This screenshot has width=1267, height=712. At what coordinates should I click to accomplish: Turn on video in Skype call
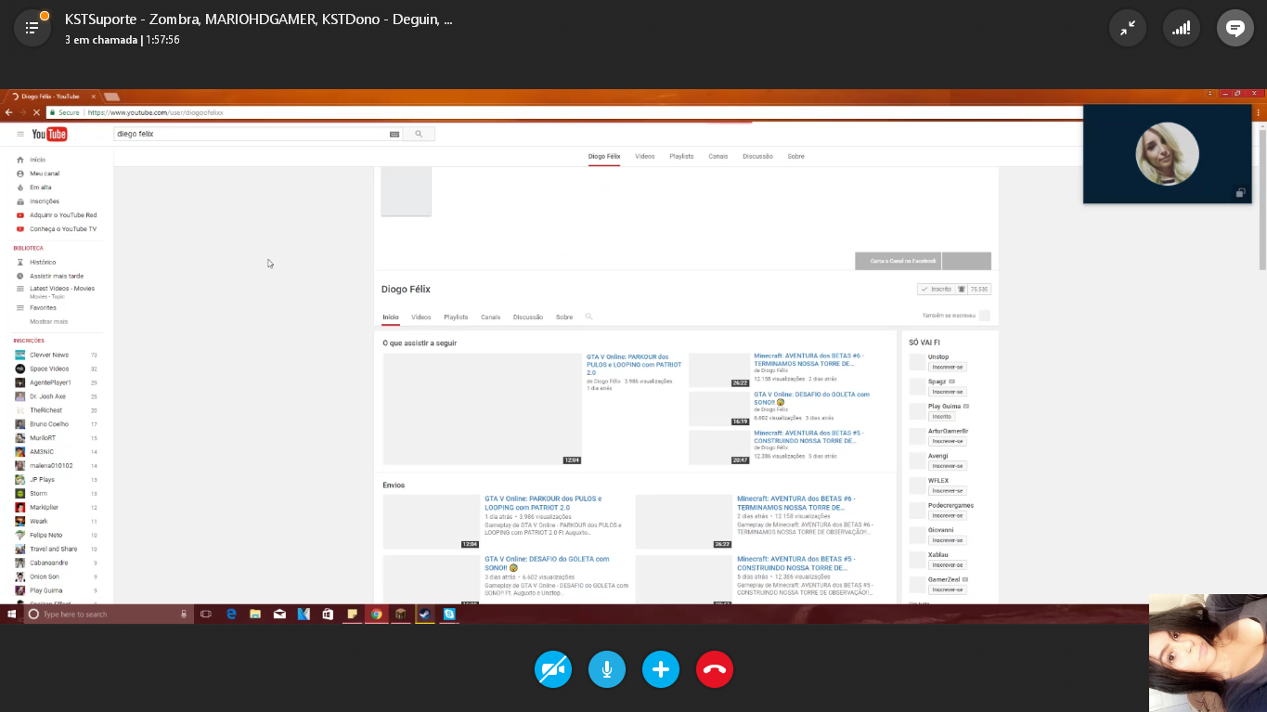tap(553, 669)
